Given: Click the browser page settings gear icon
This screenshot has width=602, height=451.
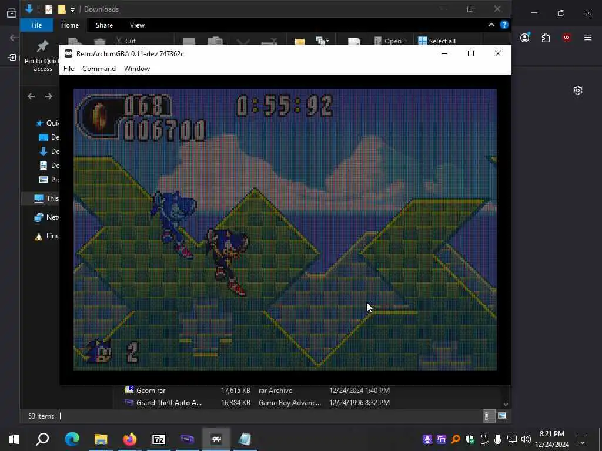Looking at the screenshot, I should [578, 90].
